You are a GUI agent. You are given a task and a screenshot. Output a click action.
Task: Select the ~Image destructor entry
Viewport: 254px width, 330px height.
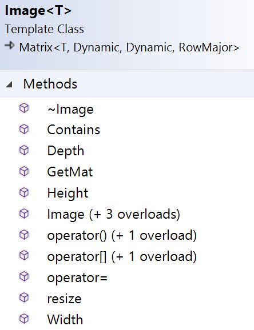coord(70,110)
